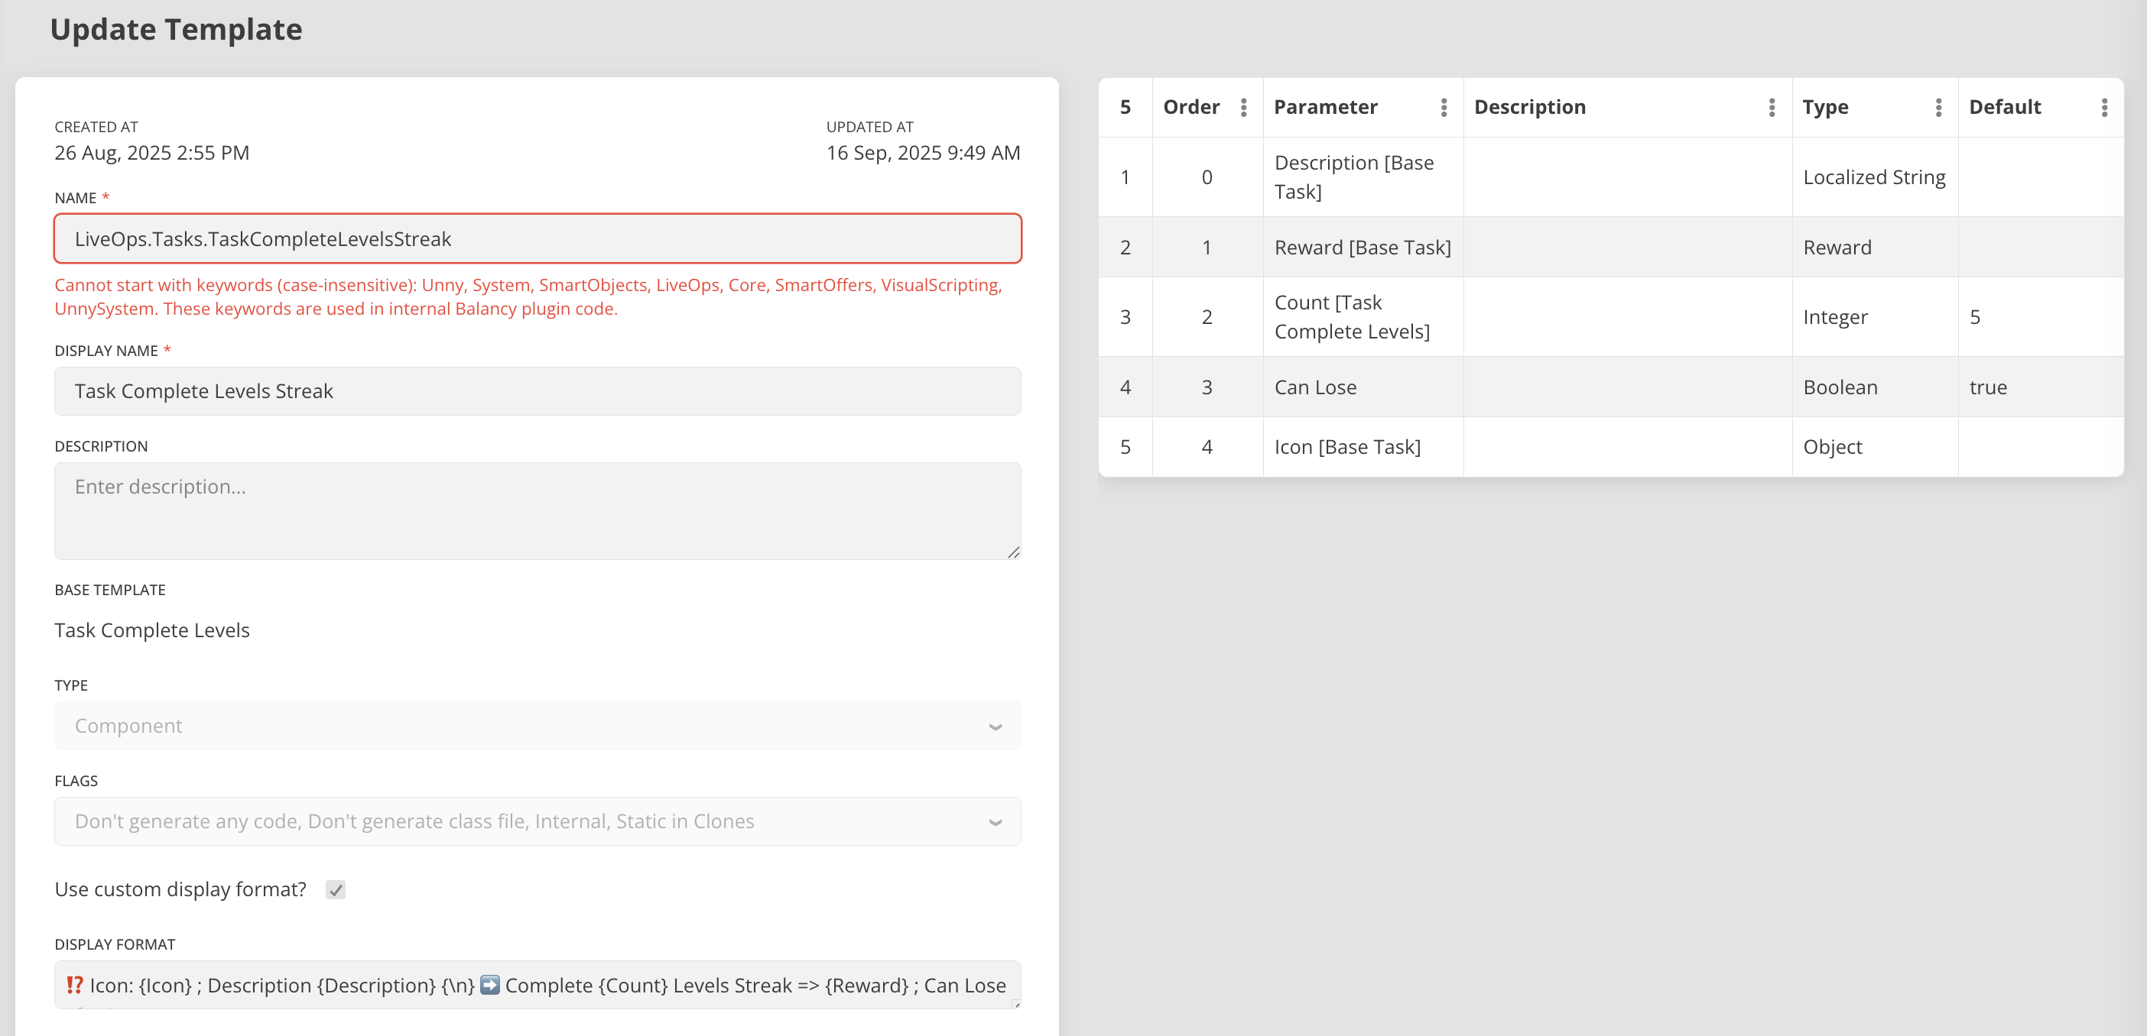Open Parameter column options menu
The image size is (2147, 1036).
click(1444, 108)
